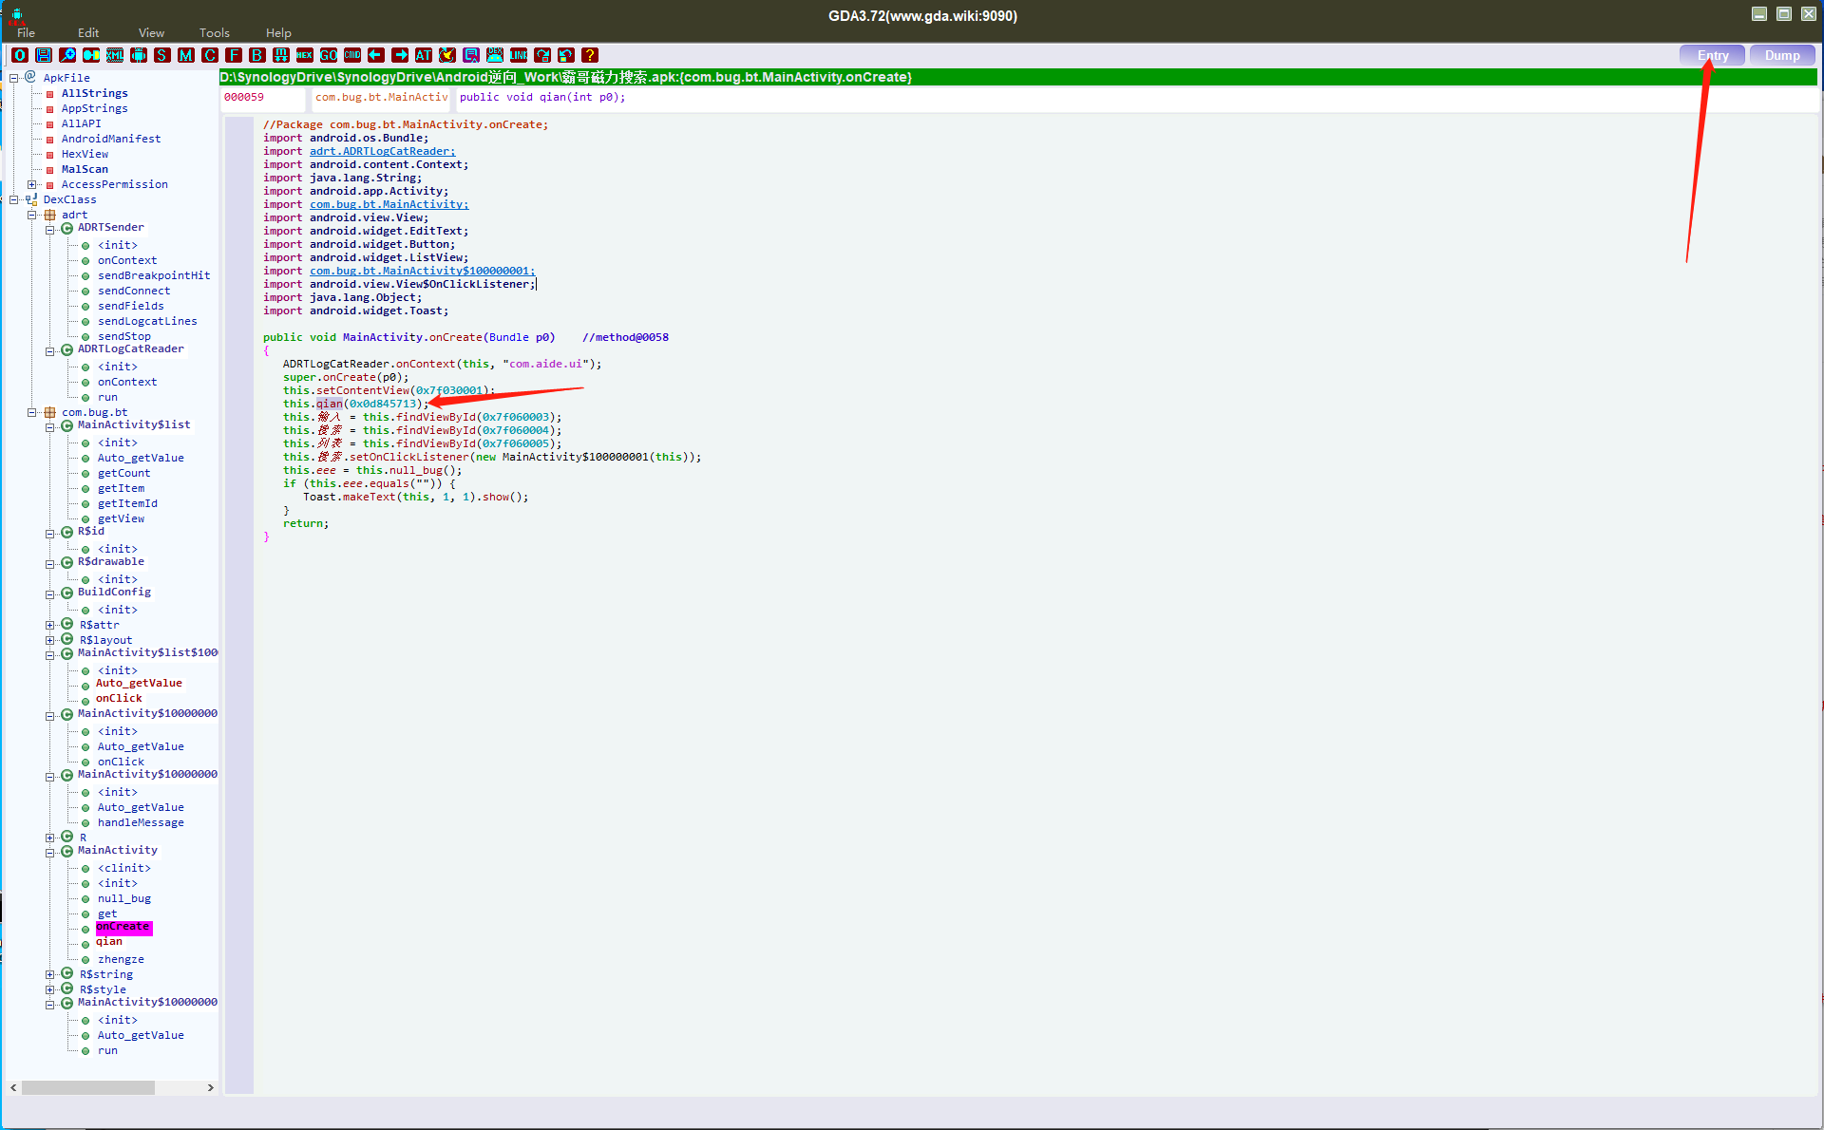Switch to the com.bug.bt.MainActiv tab
The height and width of the screenshot is (1130, 1824).
[380, 97]
